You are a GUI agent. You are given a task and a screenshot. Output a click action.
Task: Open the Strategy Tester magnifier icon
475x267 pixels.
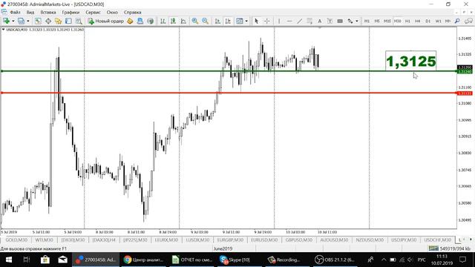coord(79,21)
